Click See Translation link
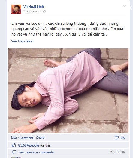Image resolution: width=133 pixels, height=158 pixels. point(22,41)
